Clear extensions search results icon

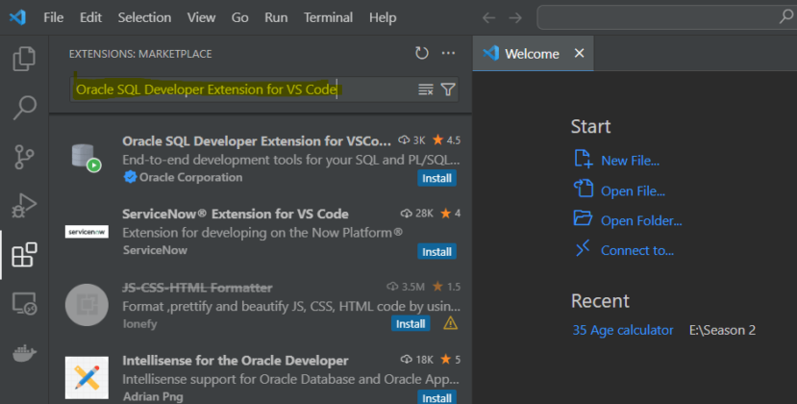[426, 89]
